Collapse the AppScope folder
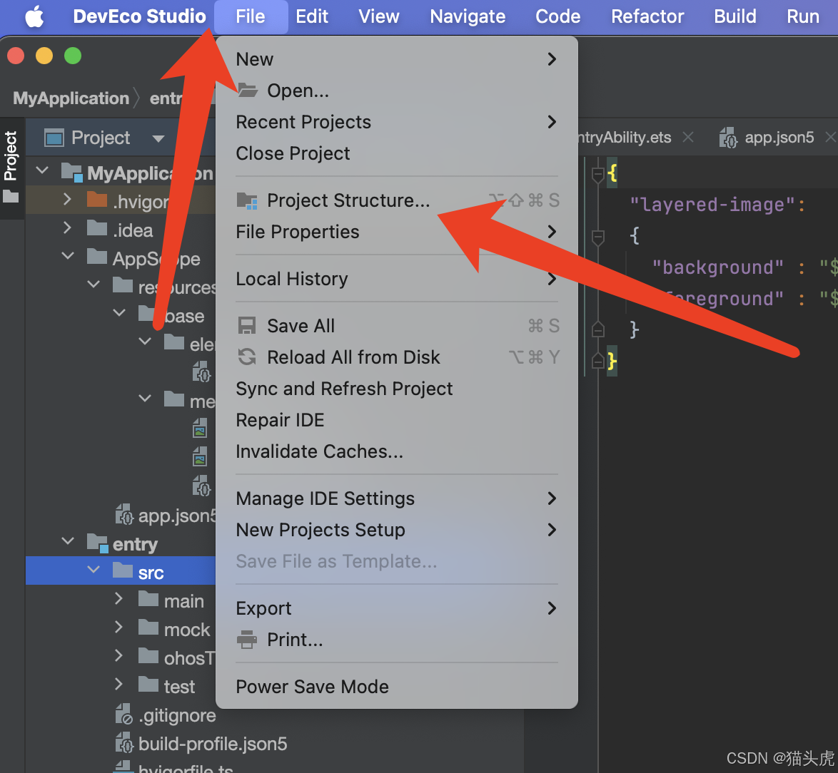This screenshot has height=773, width=838. coord(68,256)
